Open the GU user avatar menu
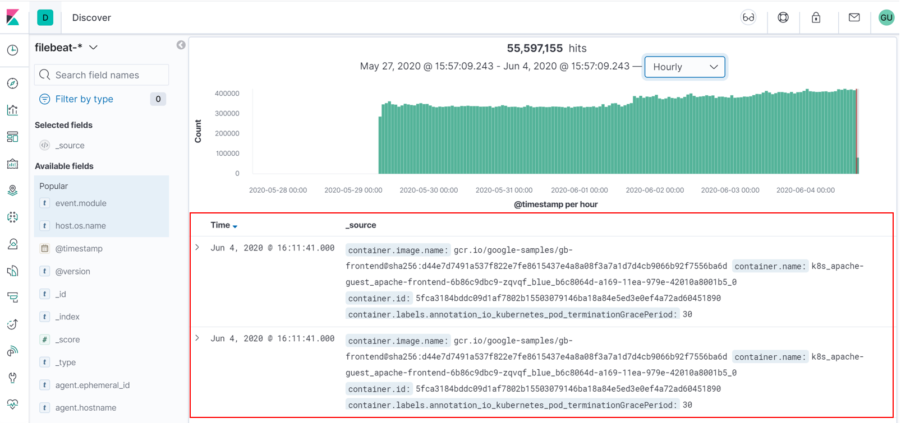The width and height of the screenshot is (901, 423). click(886, 17)
